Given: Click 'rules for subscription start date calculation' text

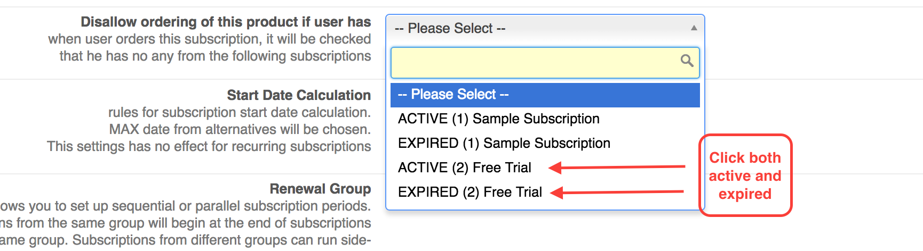Looking at the screenshot, I should pos(239,112).
